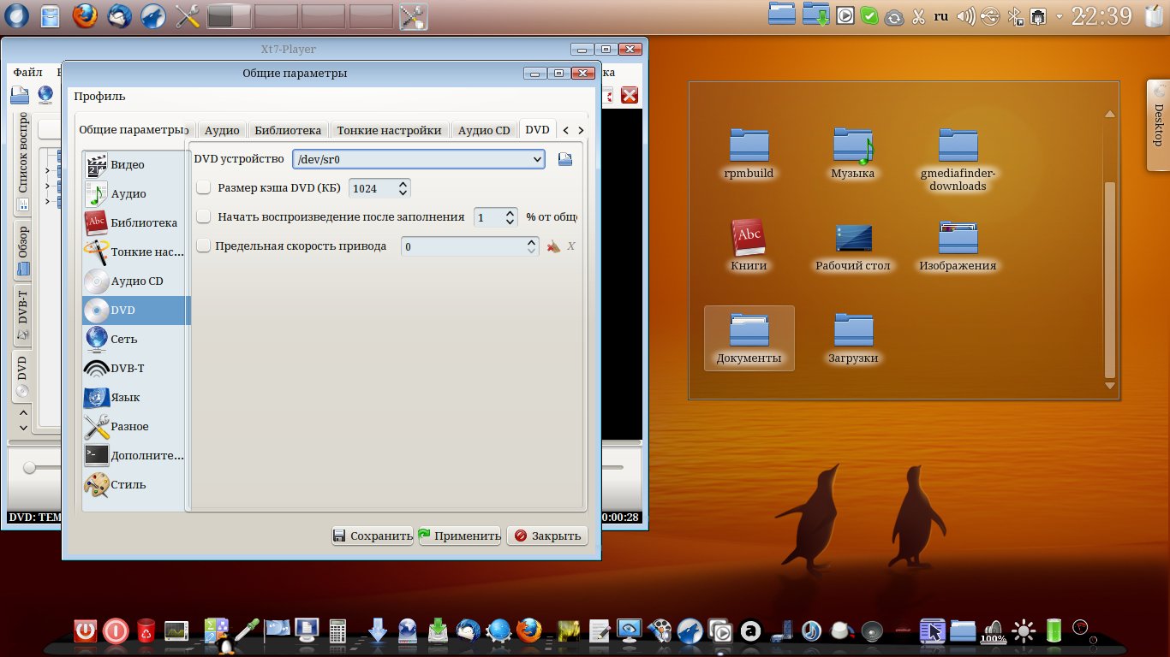The image size is (1170, 657).
Task: Toggle Начать воспроизведение после заполнения checkbox
Action: tap(204, 217)
